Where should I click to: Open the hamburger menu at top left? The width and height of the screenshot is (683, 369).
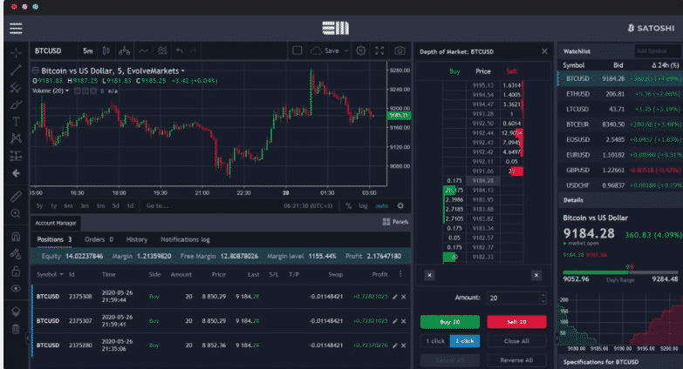[x=15, y=28]
